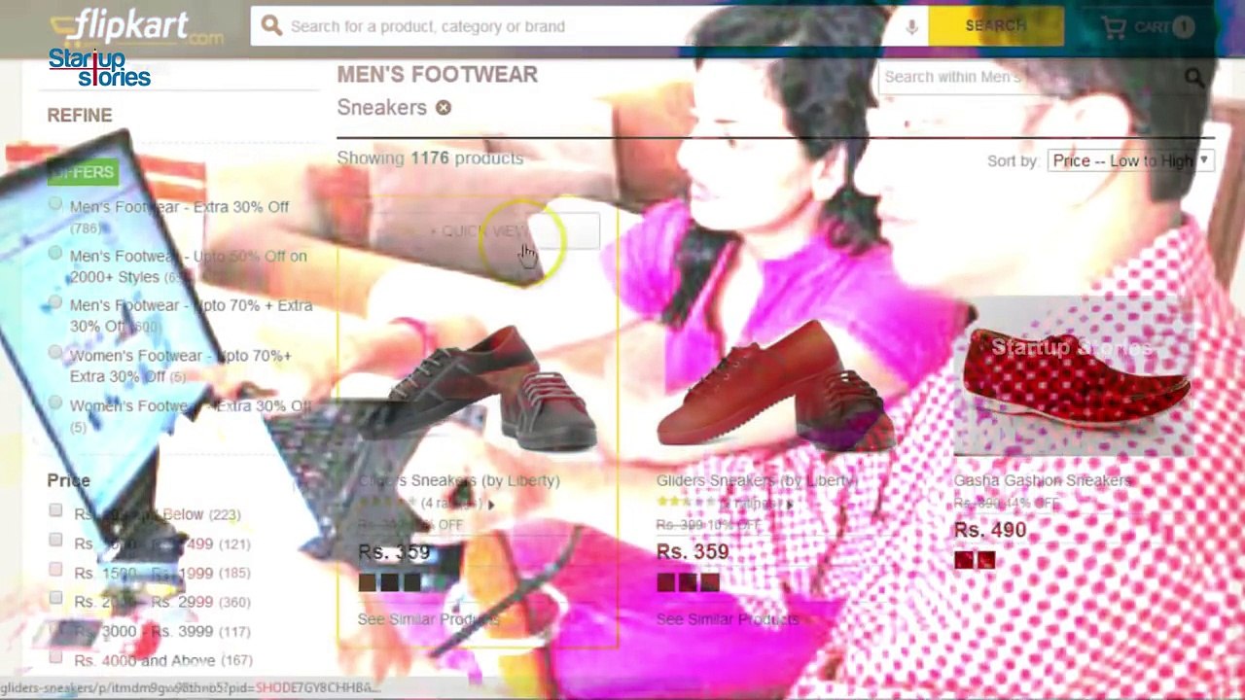This screenshot has width=1245, height=700.
Task: Check the price range ending in Rs. 1999
Action: 55,570
